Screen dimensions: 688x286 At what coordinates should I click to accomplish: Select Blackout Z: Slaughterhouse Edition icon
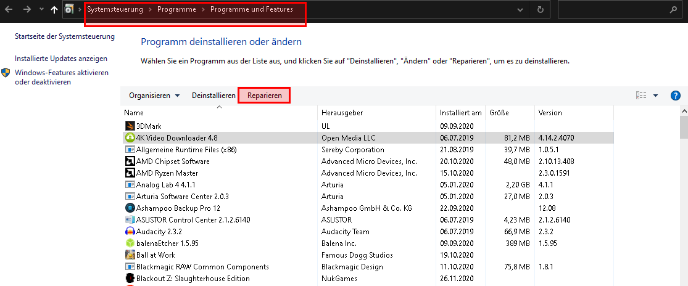tap(130, 278)
